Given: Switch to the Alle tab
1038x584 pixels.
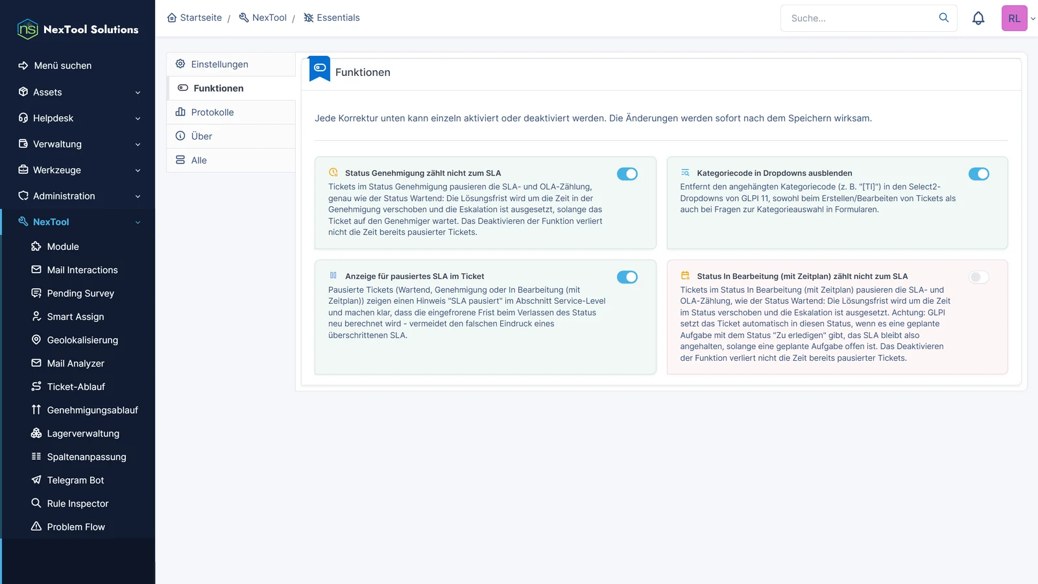Looking at the screenshot, I should [x=231, y=160].
